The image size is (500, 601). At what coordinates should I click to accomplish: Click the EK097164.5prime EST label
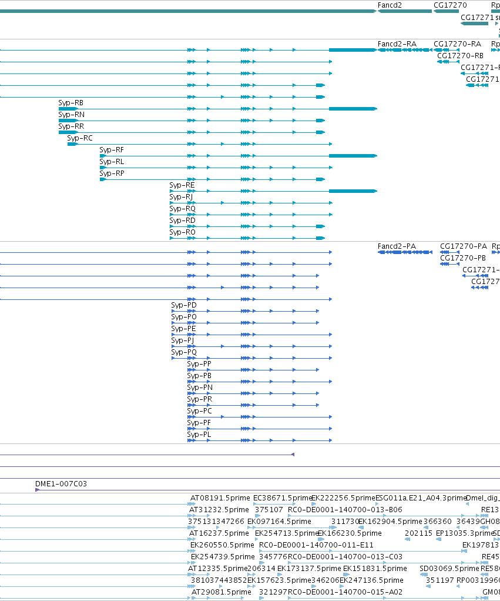pyautogui.click(x=279, y=522)
